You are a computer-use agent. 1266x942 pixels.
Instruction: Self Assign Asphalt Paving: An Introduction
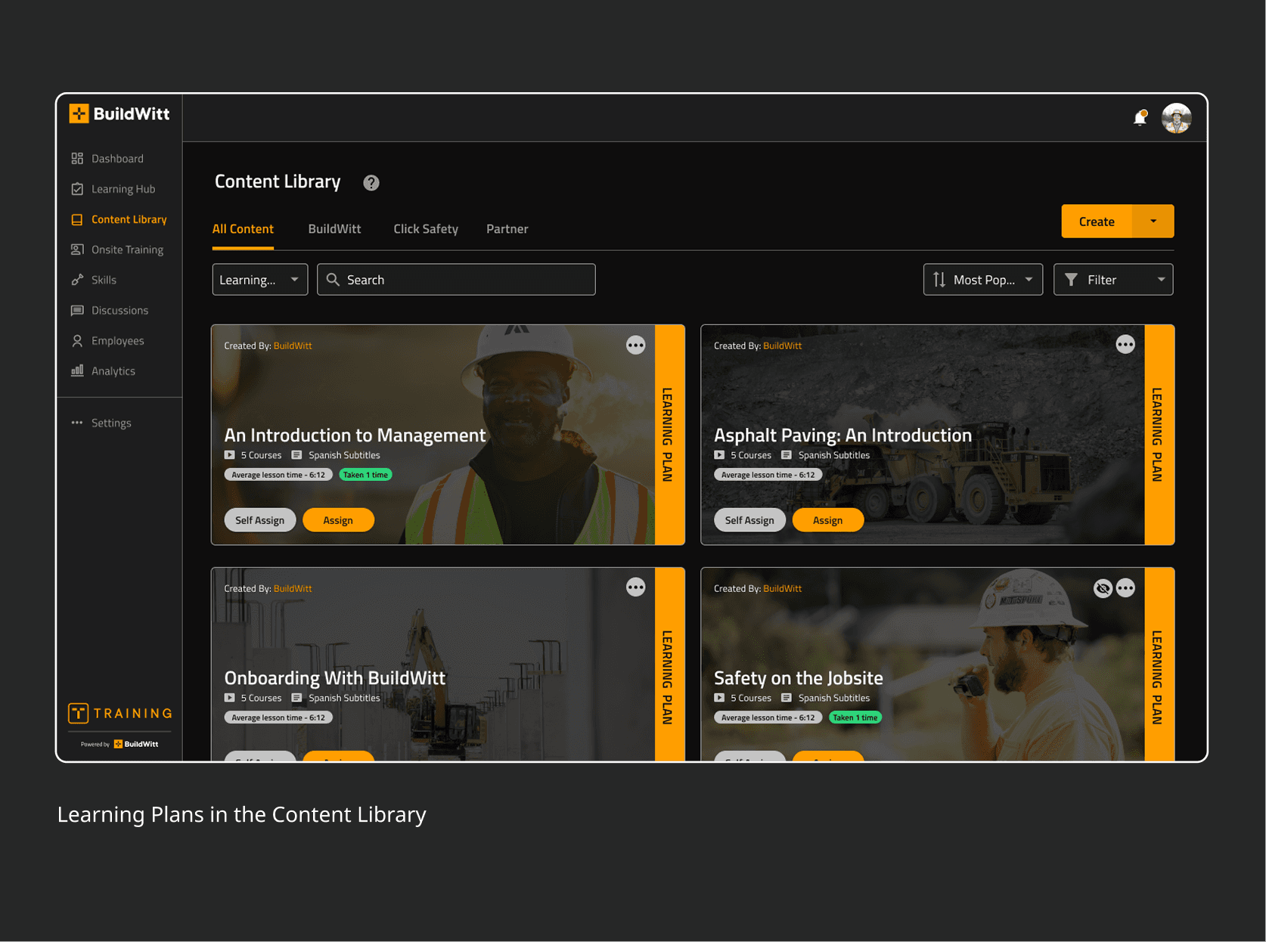[749, 520]
